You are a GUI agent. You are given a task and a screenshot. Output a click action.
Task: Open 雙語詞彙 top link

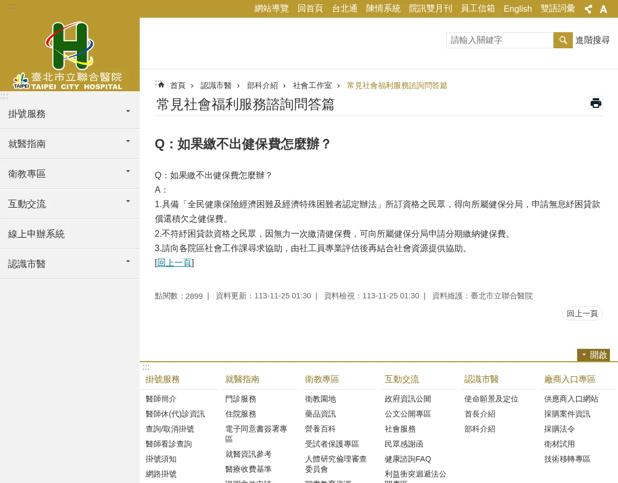(558, 9)
